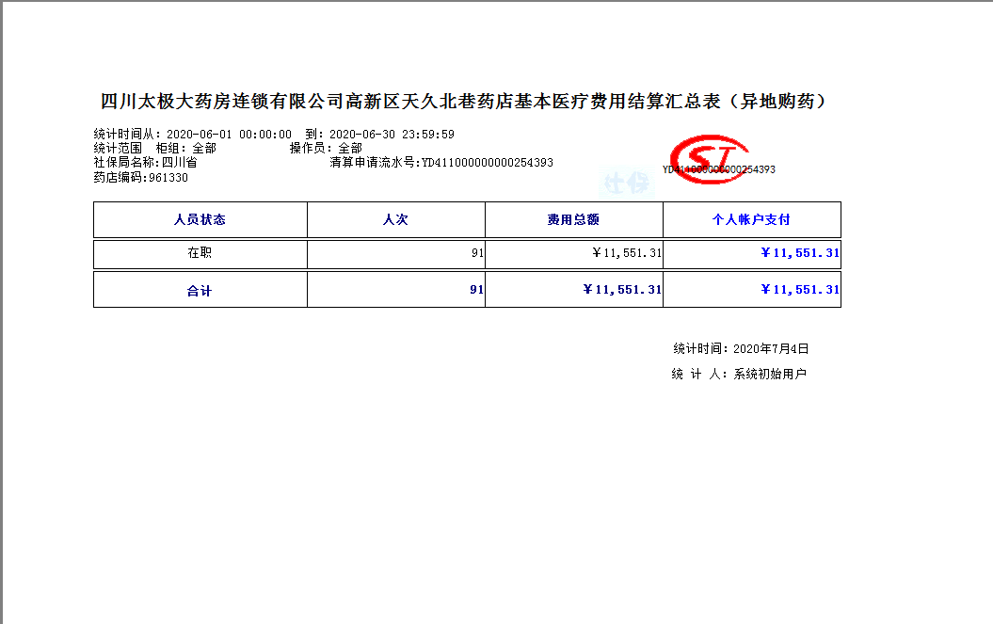Click 个人帐户支付 amount in 合计 row
The height and width of the screenshot is (624, 993).
click(800, 290)
